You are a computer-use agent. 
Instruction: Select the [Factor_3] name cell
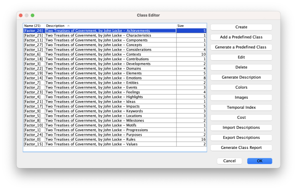34,64
